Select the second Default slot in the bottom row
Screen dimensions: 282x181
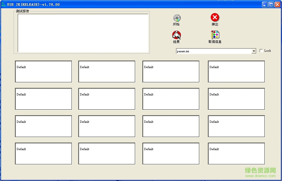[x=107, y=154]
